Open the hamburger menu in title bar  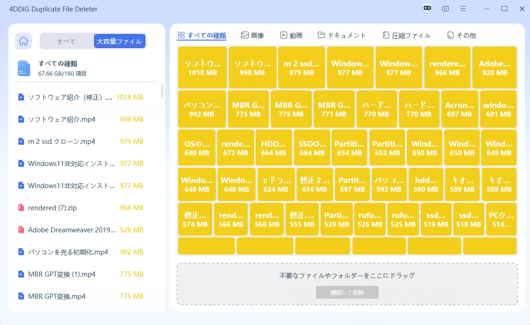(x=463, y=9)
